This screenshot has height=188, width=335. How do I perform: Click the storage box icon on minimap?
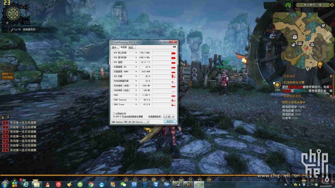(x=294, y=44)
